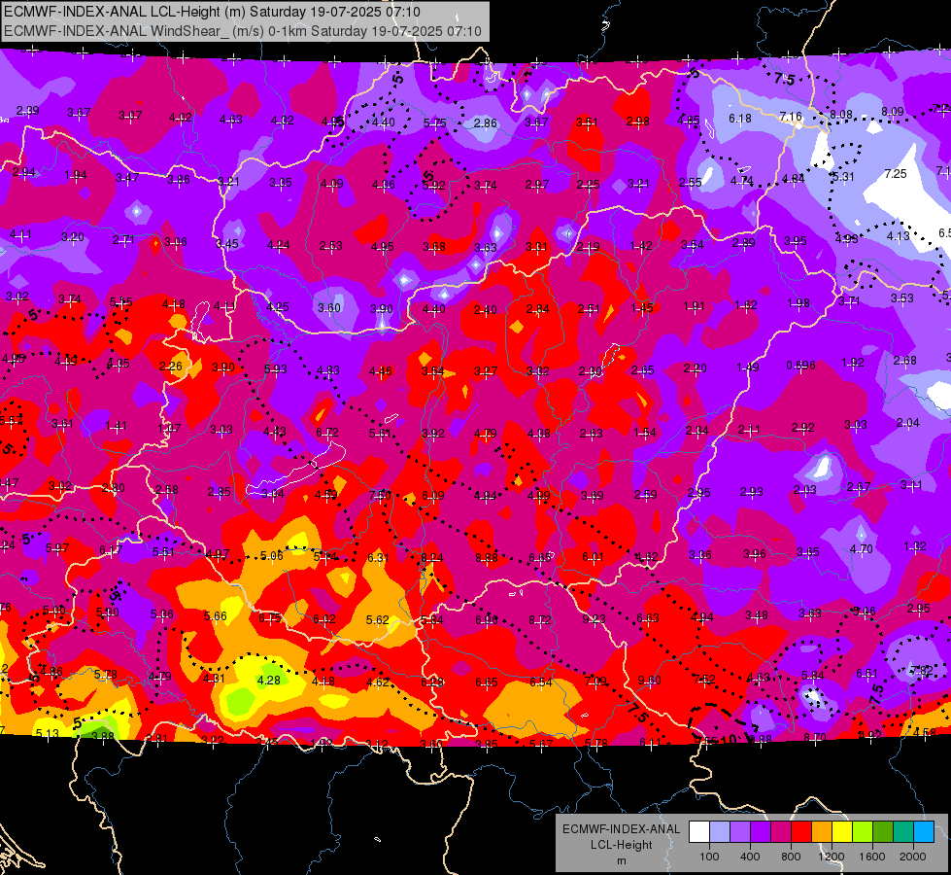This screenshot has width=951, height=875.
Task: Click the wind shear value 8.72
Action: click(540, 619)
